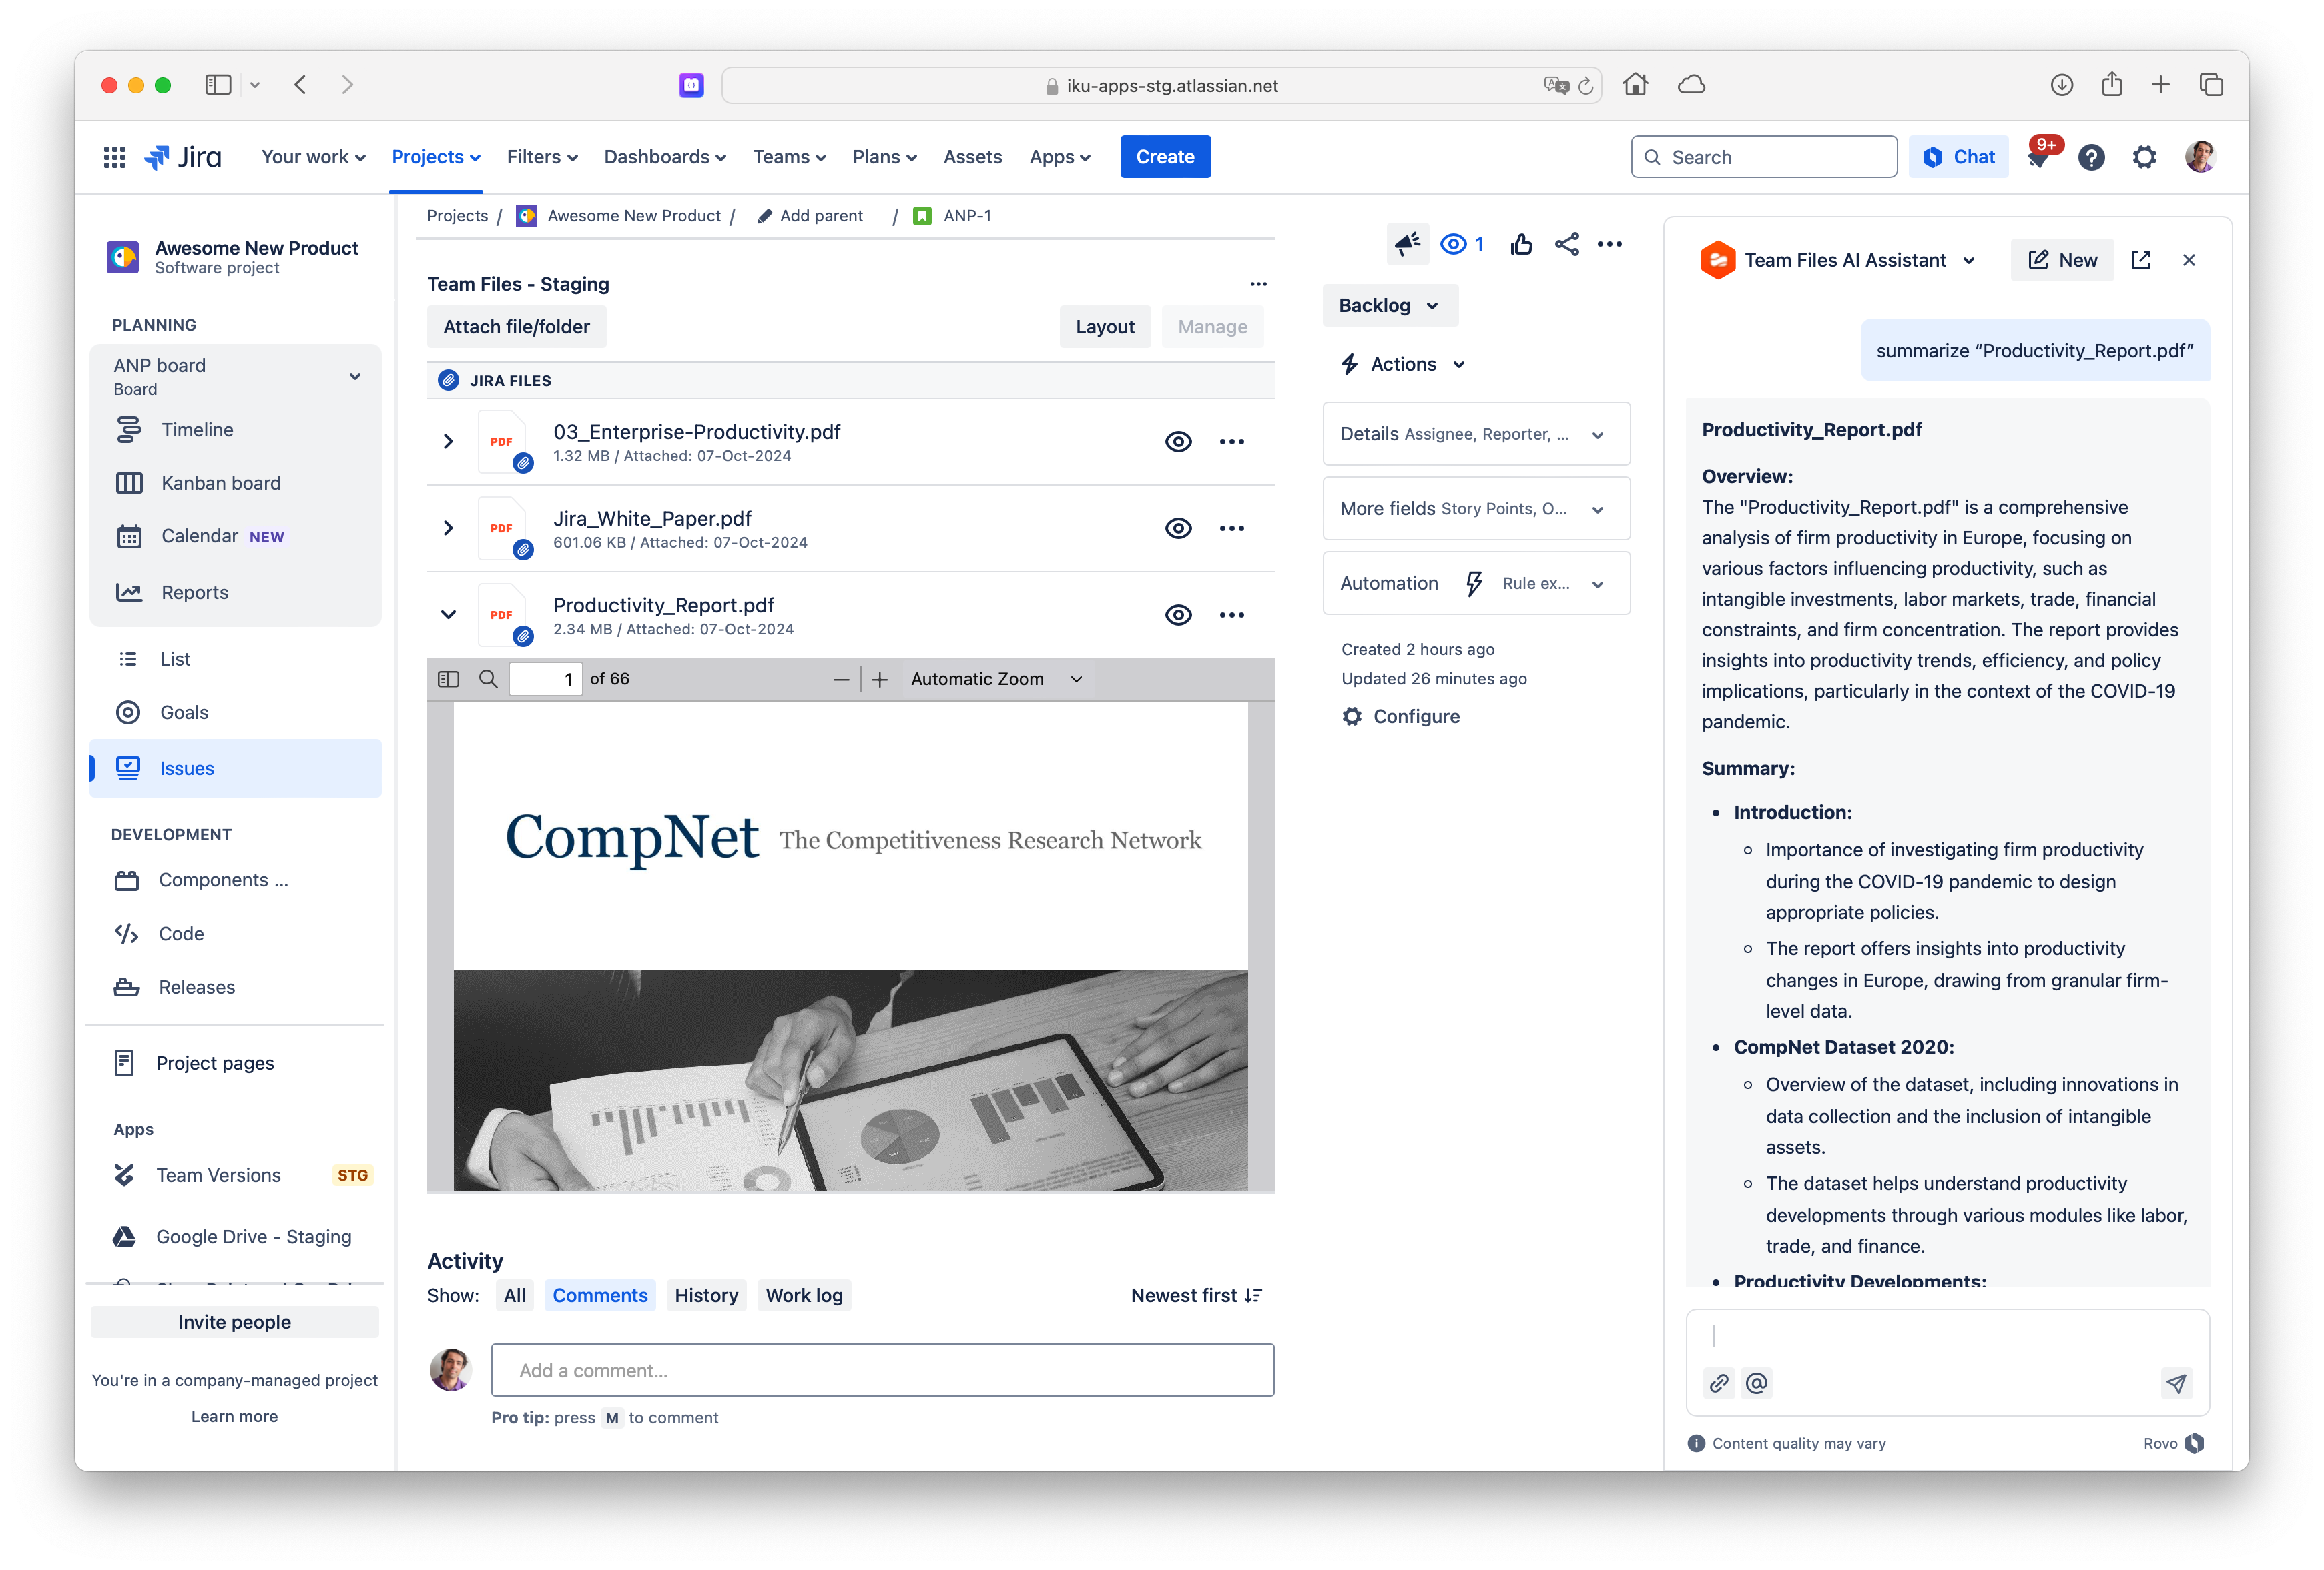Toggle preview eye for 03_Enterprise-Productivity.pdf
Screen dimensions: 2324x1570
tap(1178, 441)
